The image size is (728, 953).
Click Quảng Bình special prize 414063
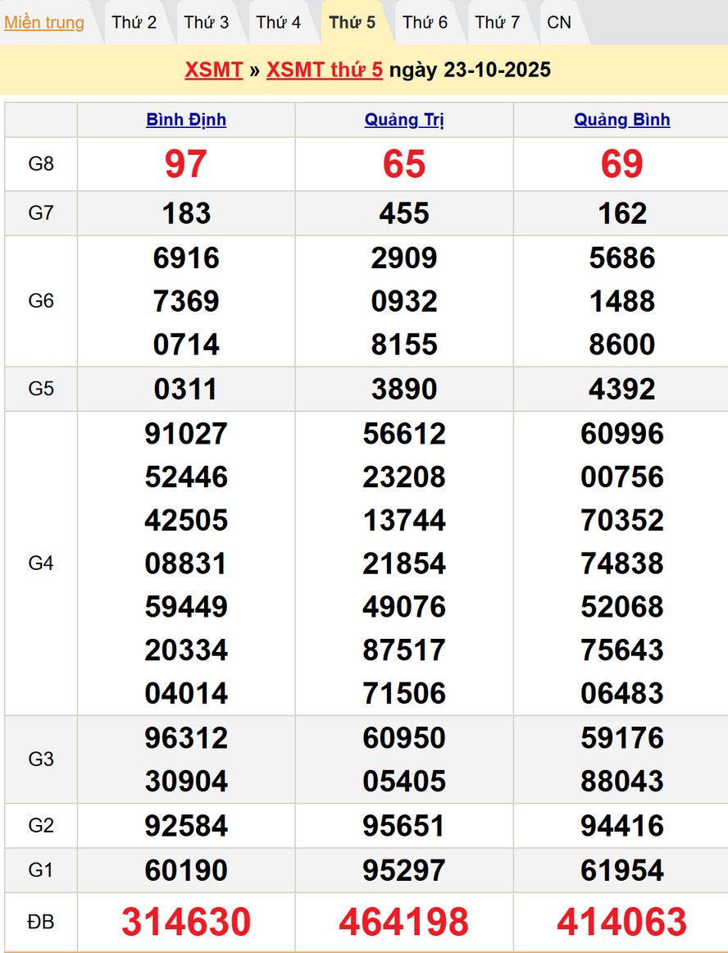coord(622,922)
